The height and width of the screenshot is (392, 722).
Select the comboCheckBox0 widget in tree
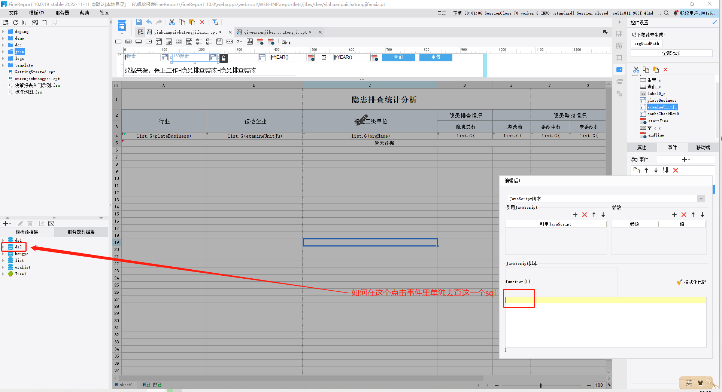(663, 114)
